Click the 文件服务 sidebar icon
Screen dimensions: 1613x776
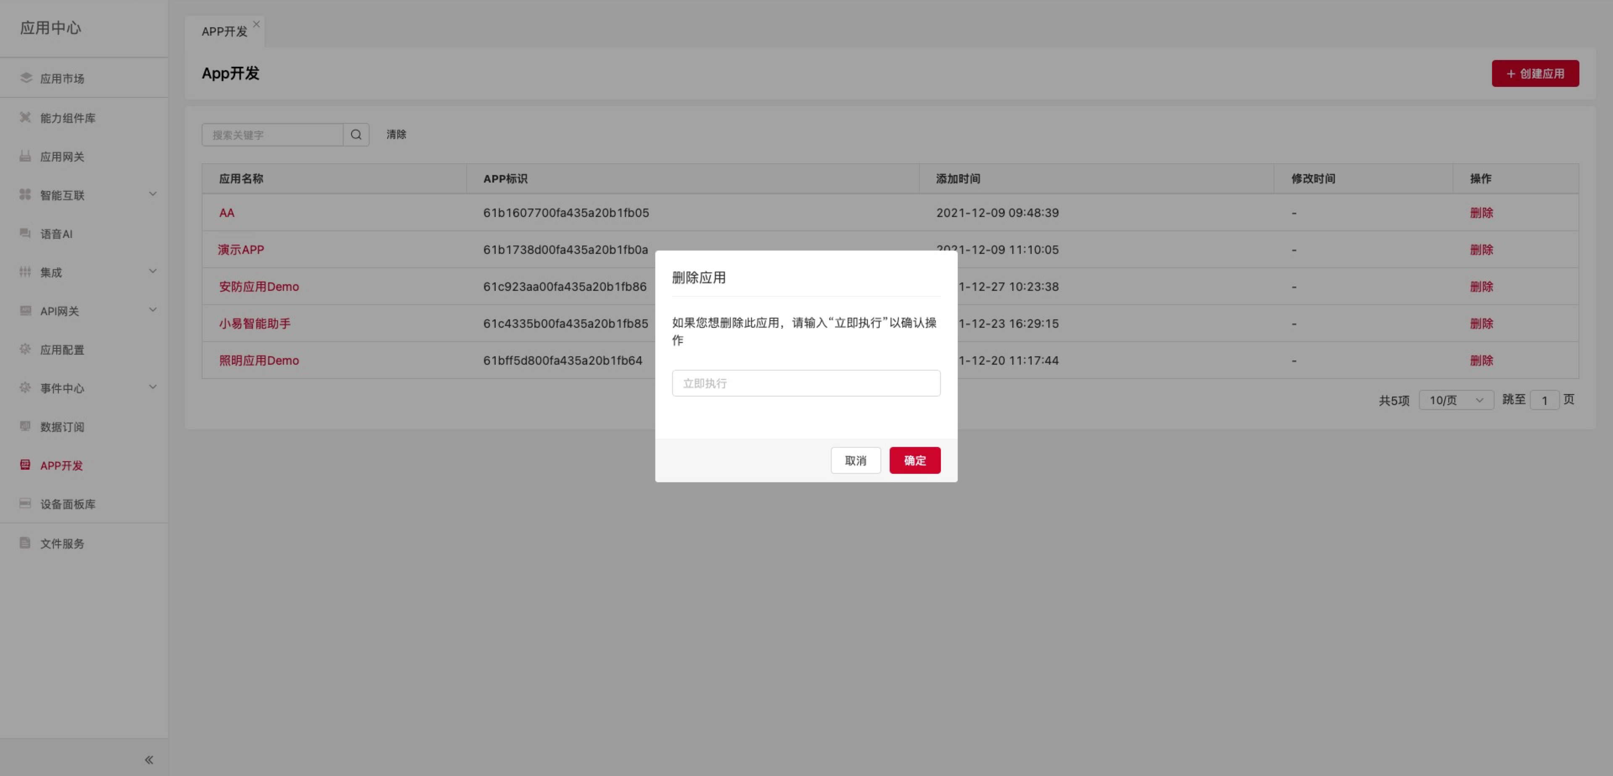pyautogui.click(x=25, y=543)
